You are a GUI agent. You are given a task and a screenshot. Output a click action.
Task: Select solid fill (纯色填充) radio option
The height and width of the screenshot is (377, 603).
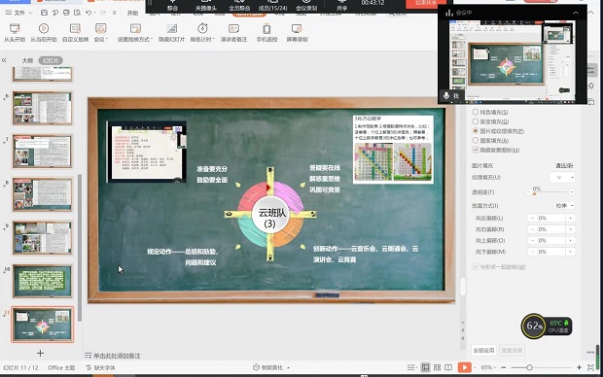tap(476, 112)
